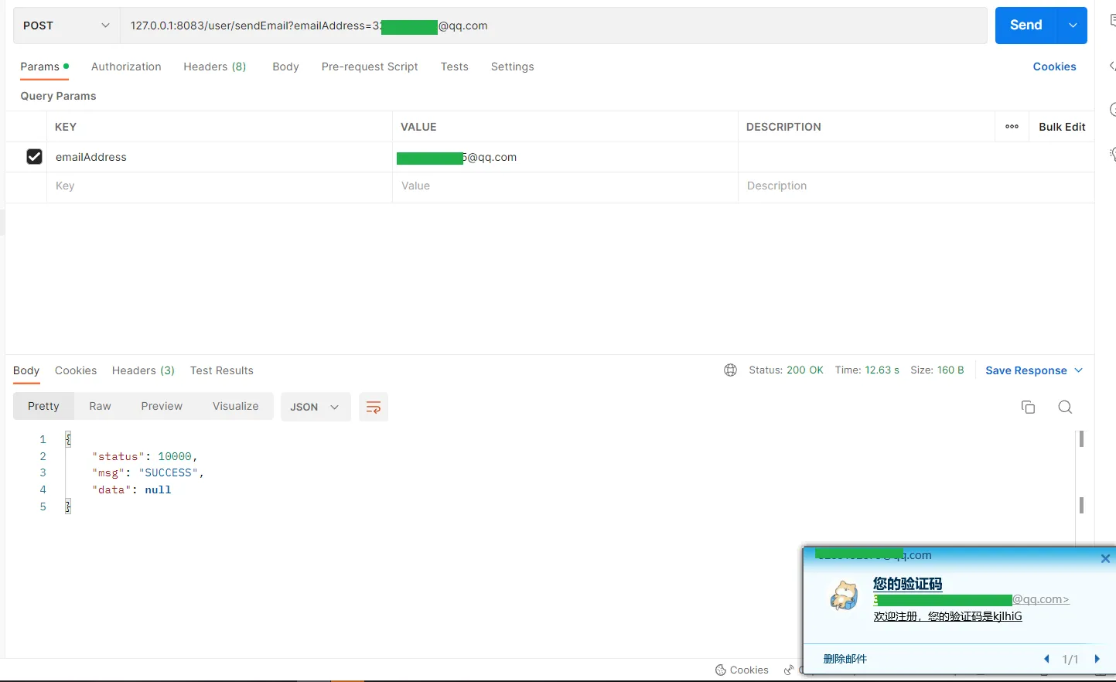Click the empty Key input field

pos(217,186)
